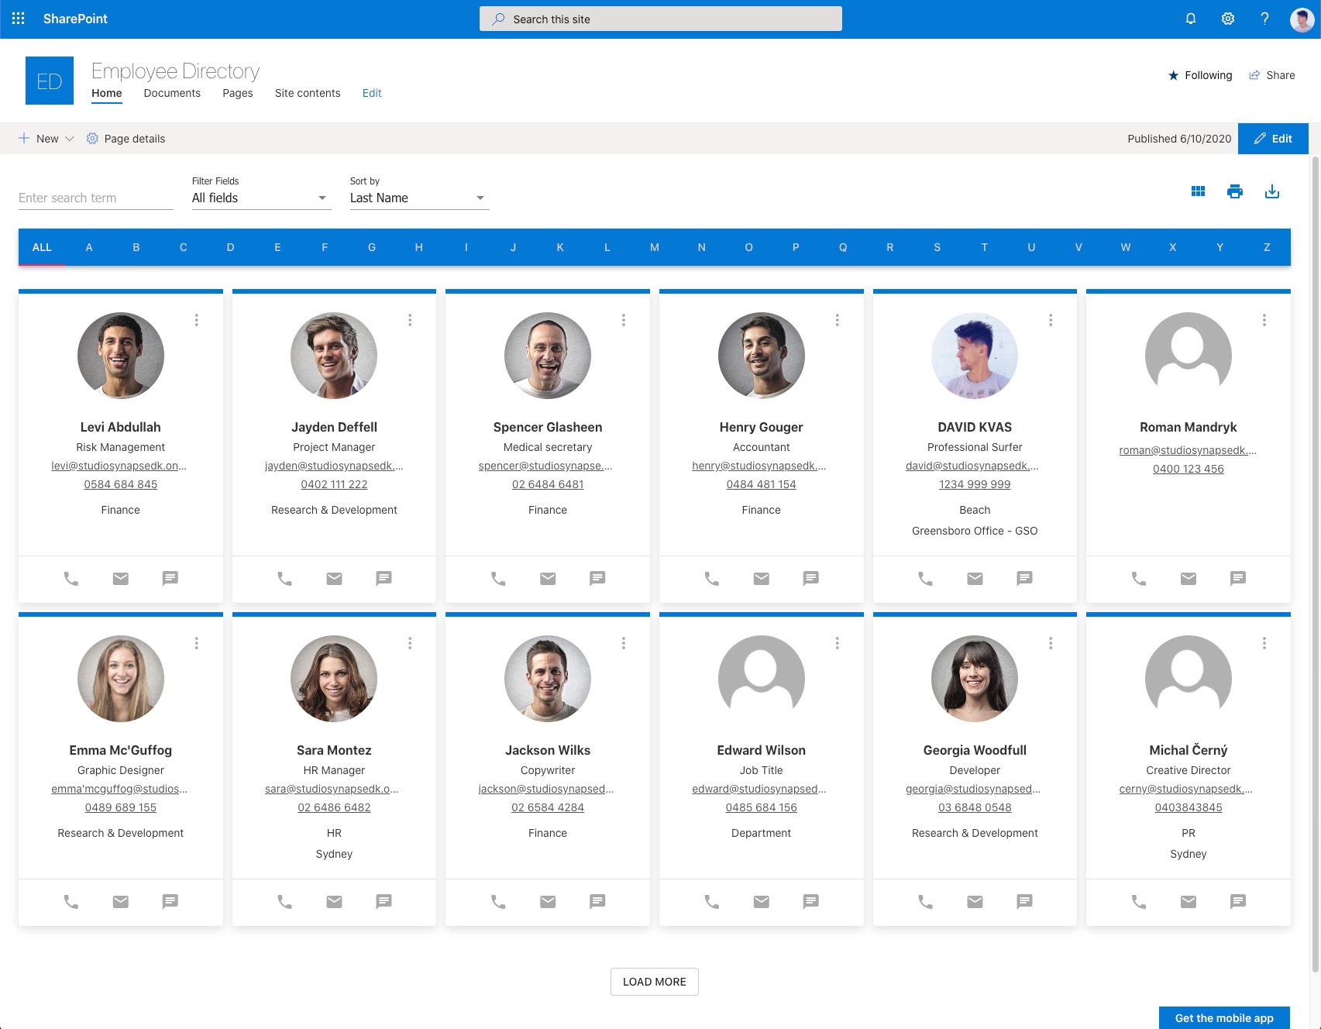Share the Employee Directory site
The width and height of the screenshot is (1321, 1029).
click(x=1272, y=75)
